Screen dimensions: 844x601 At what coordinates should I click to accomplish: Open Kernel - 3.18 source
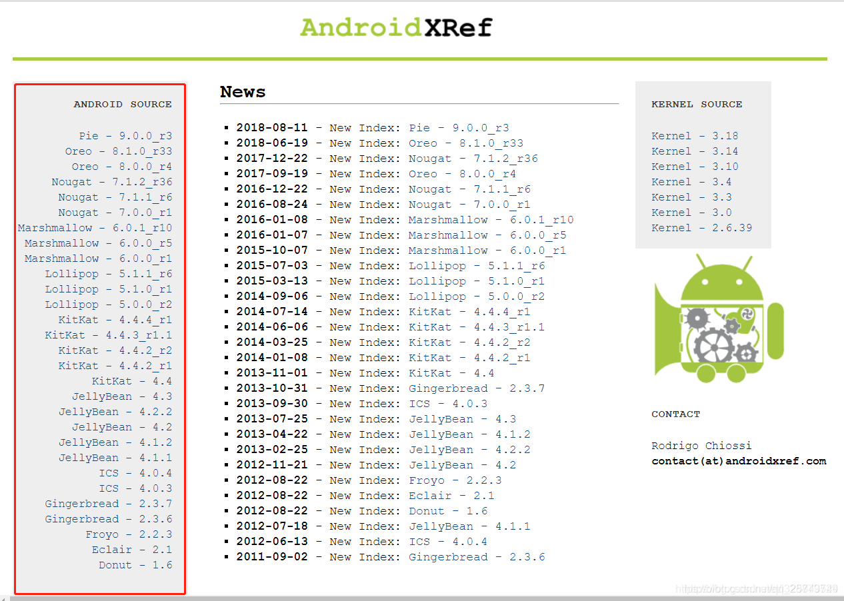coord(695,136)
